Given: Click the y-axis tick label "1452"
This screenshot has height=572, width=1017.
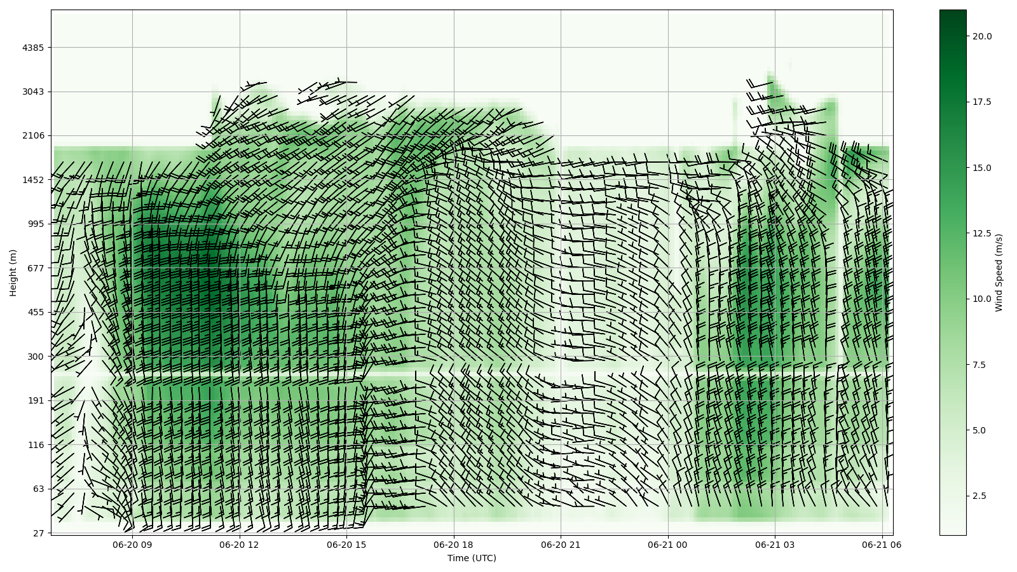Looking at the screenshot, I should (x=32, y=180).
